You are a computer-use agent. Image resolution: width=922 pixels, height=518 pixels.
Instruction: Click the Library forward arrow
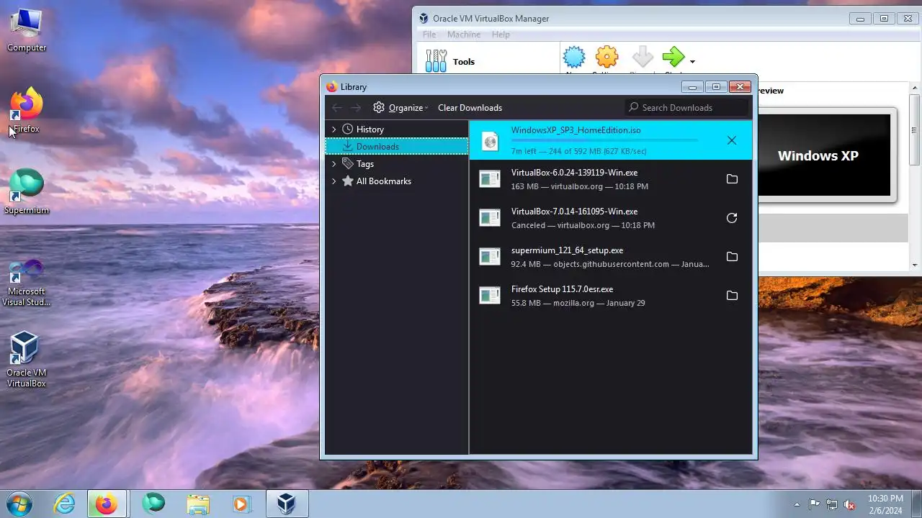[x=356, y=108]
